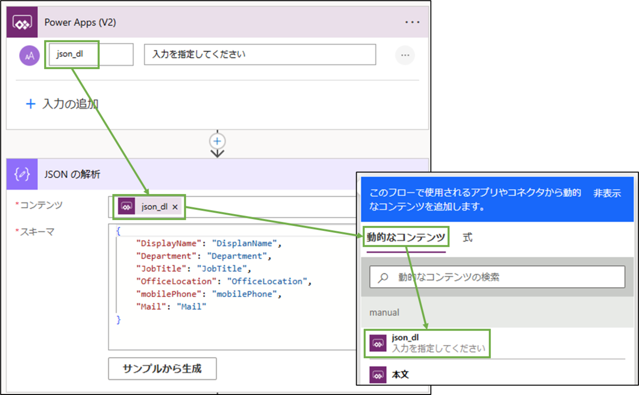Viewport: 639px width, 395px height.
Task: Click 非表示 to hide dynamic content panel
Action: (x=607, y=194)
